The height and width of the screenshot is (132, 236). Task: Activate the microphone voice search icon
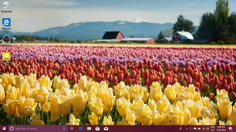coord(64,129)
